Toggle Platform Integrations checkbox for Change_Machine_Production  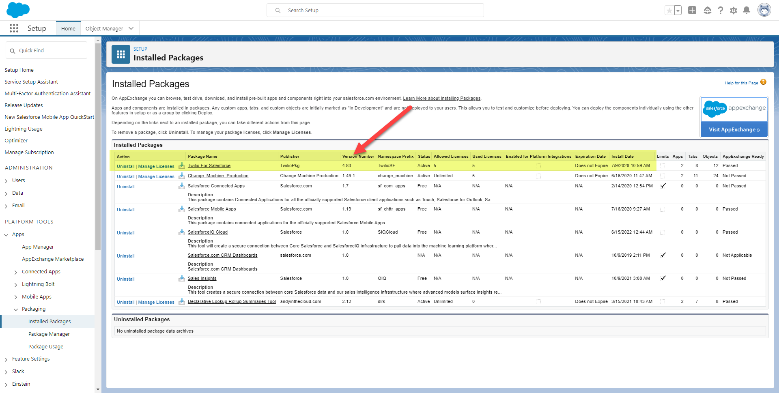538,176
